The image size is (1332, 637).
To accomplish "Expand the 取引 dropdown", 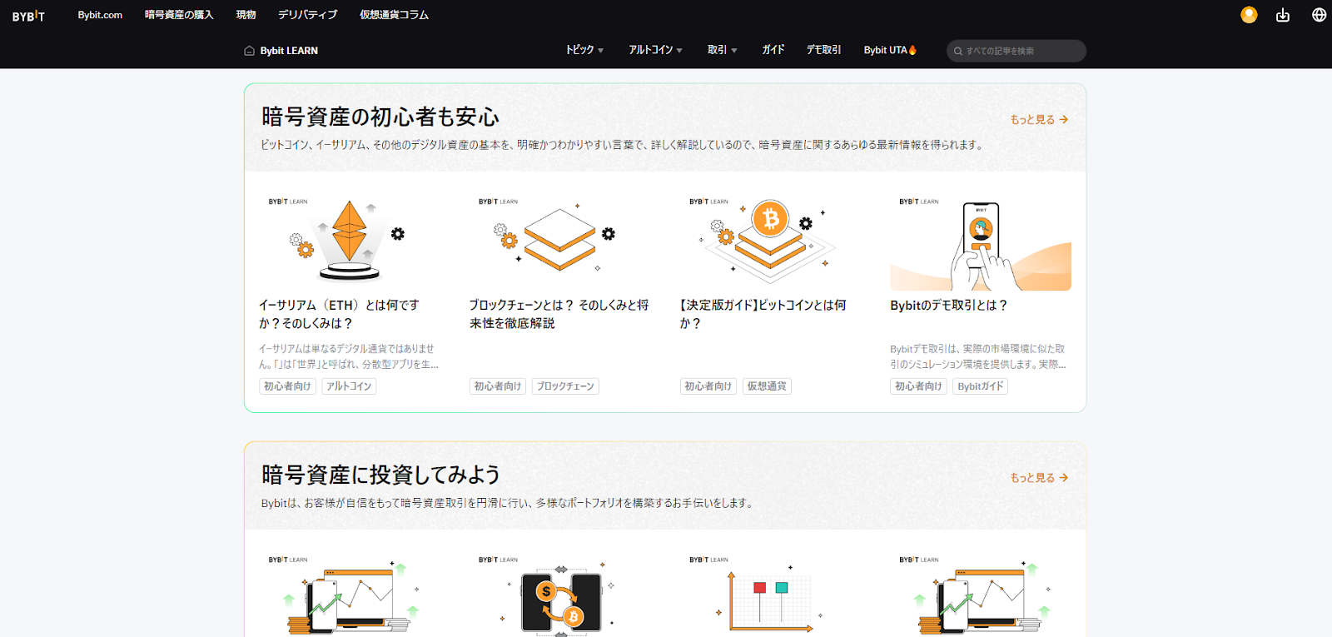I will tap(722, 50).
